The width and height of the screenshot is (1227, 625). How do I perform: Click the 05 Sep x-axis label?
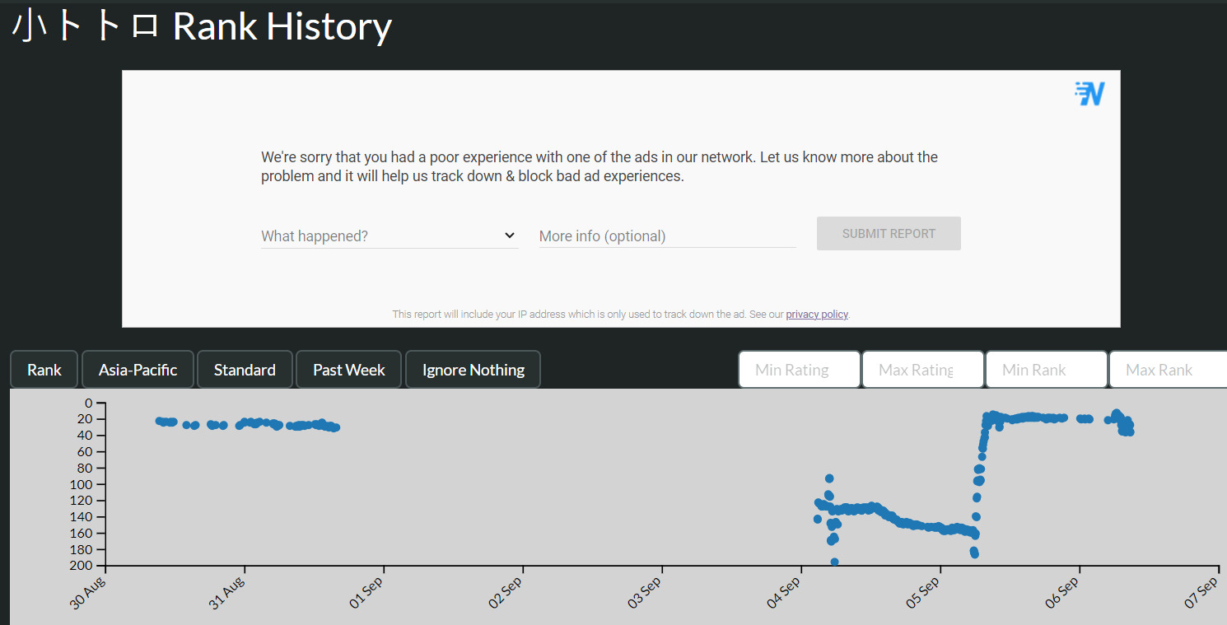point(924,591)
